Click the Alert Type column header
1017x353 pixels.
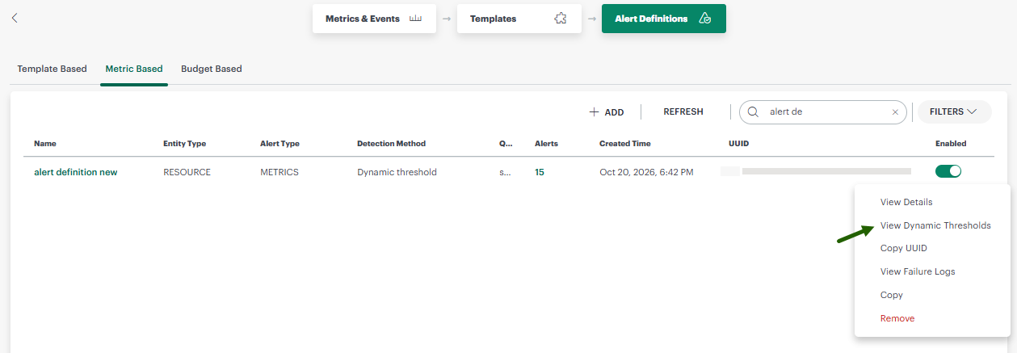tap(279, 144)
